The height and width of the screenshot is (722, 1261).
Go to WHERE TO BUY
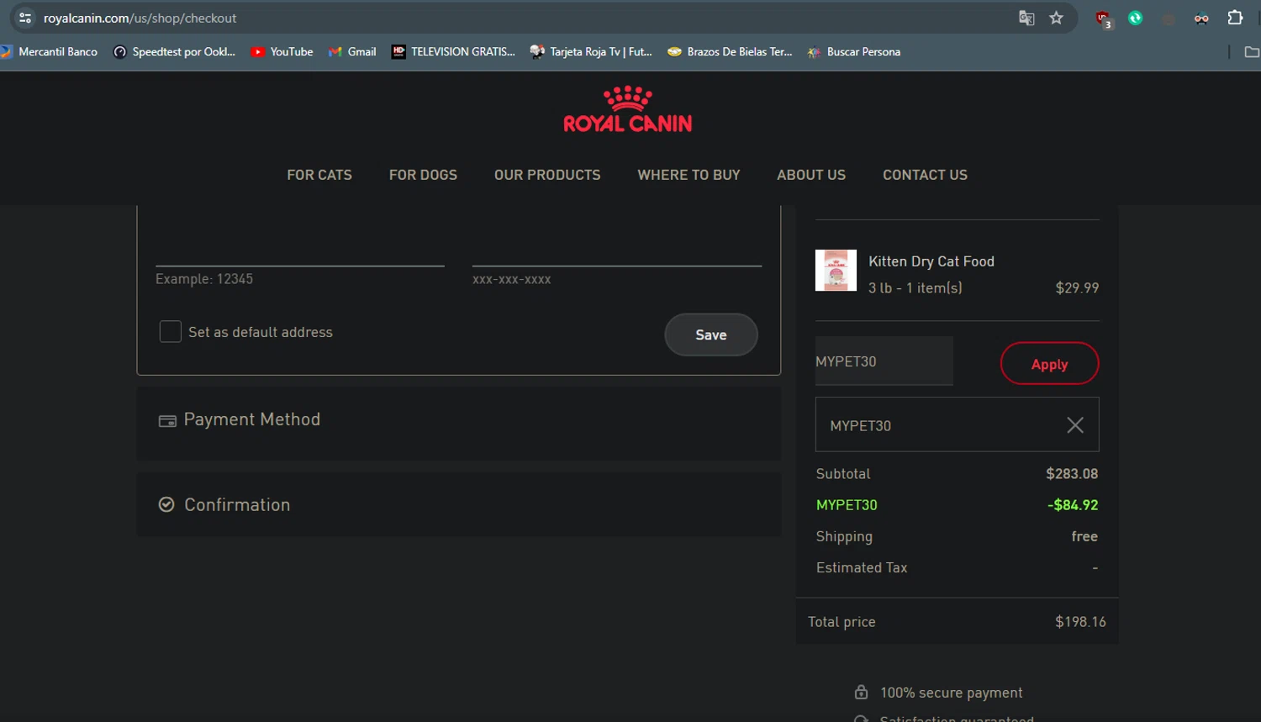pyautogui.click(x=689, y=175)
